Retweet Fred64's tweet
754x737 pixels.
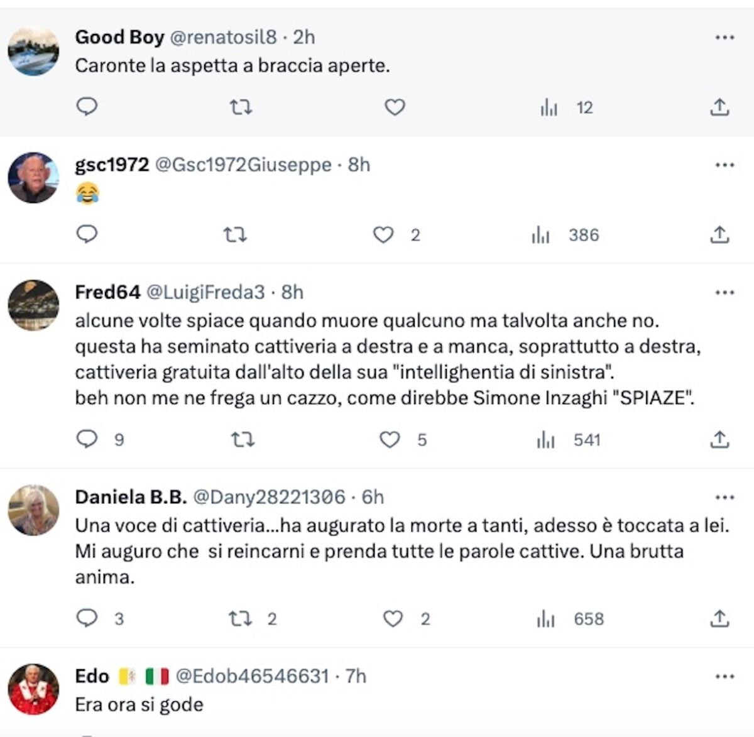pos(243,440)
